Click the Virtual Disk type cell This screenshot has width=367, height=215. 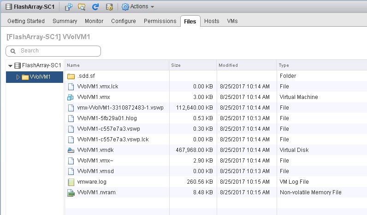[x=294, y=150]
